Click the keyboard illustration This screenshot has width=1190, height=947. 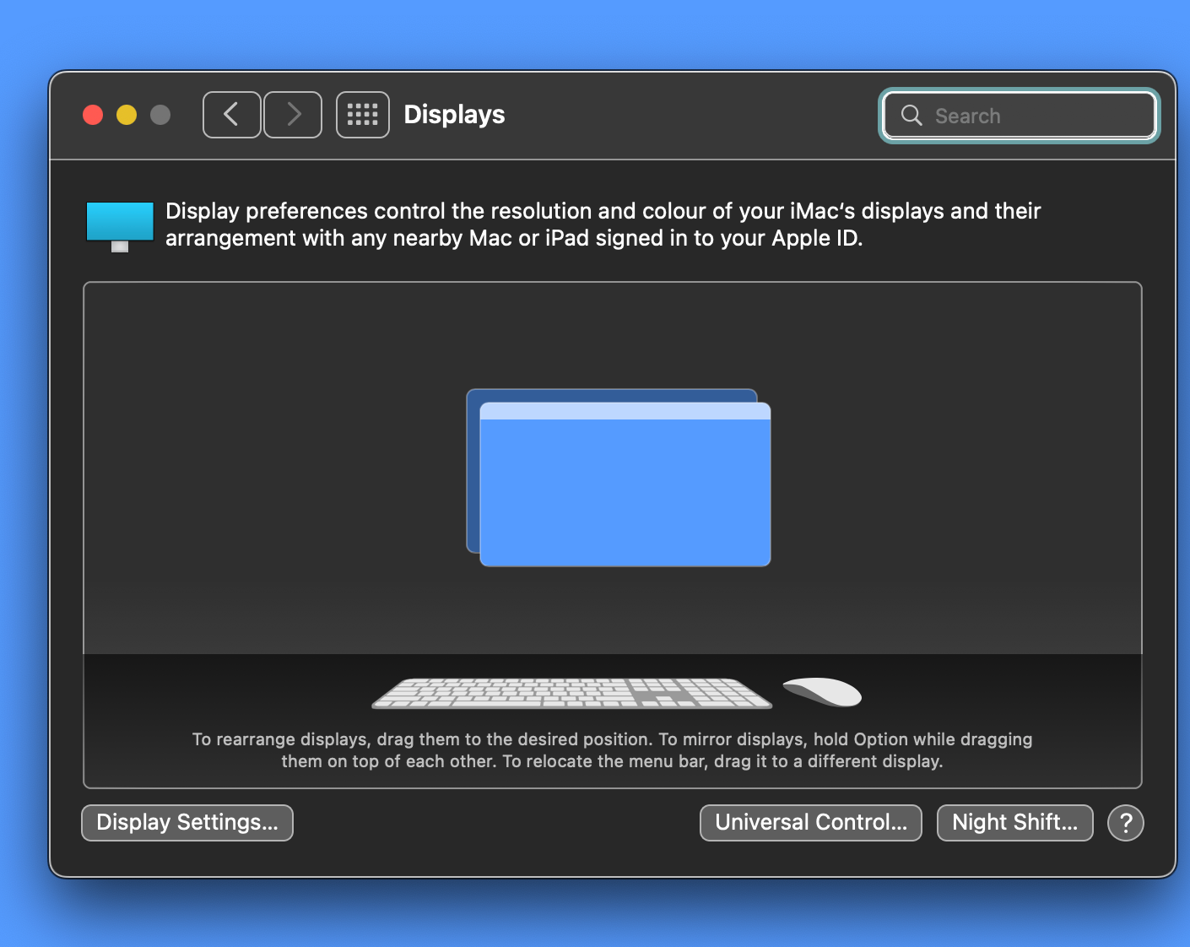[x=571, y=692]
